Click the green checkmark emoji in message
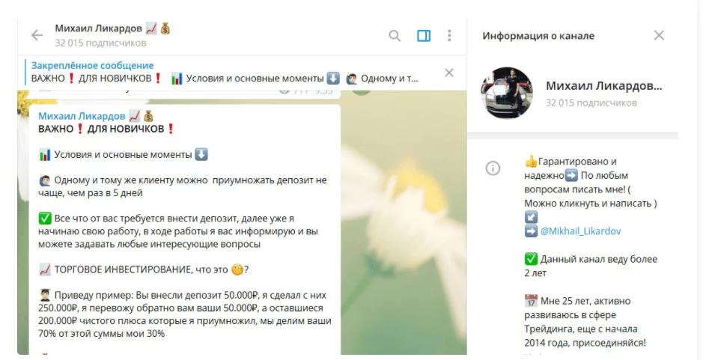This screenshot has width=712, height=360. coord(45,219)
